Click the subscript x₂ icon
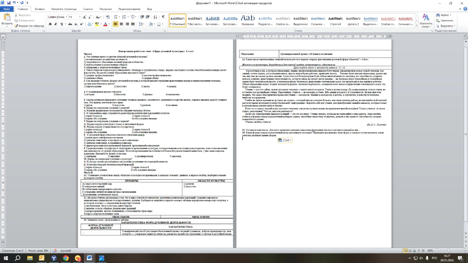The height and width of the screenshot is (263, 468). (x=76, y=24)
